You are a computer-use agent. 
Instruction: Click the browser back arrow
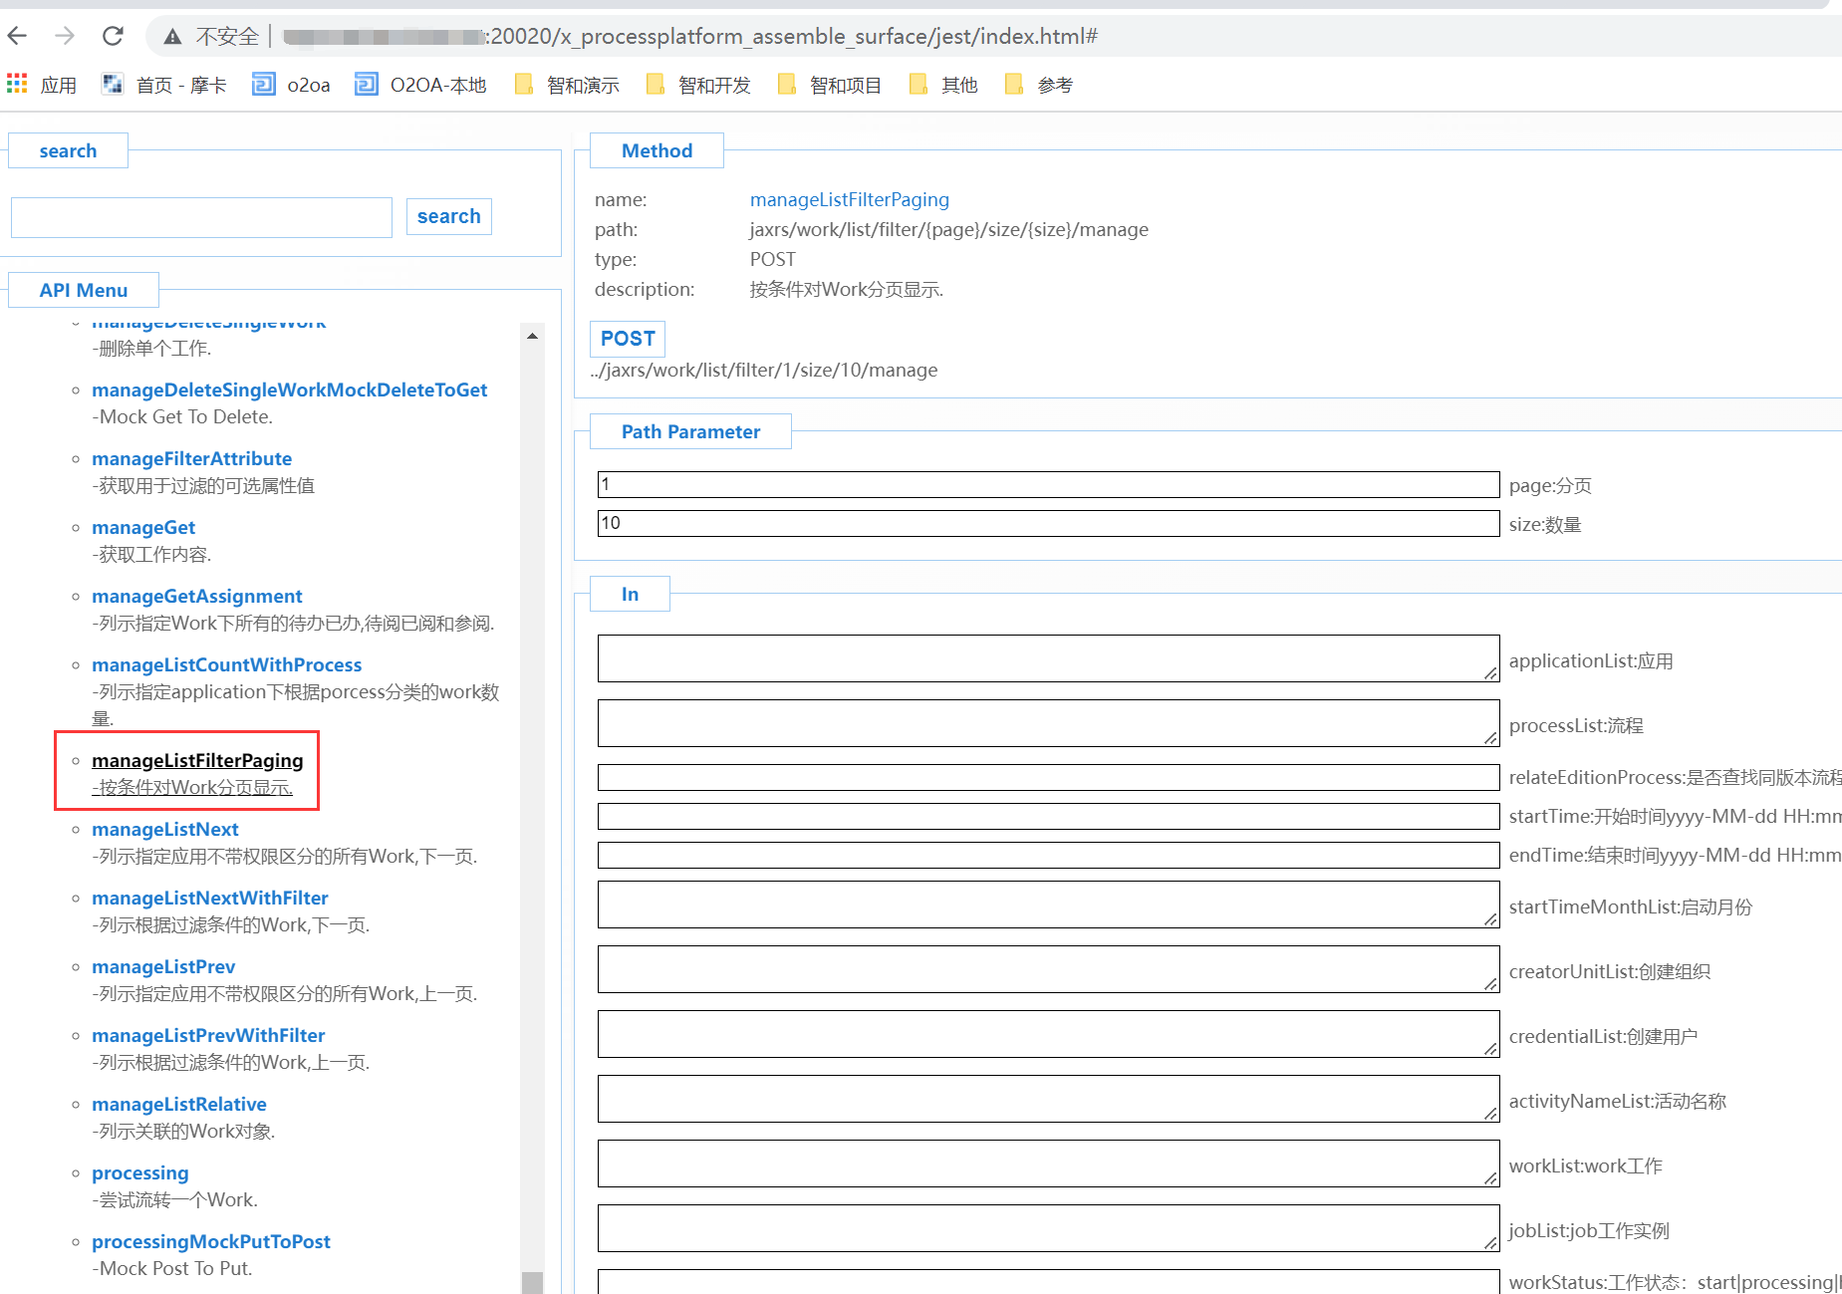17,37
